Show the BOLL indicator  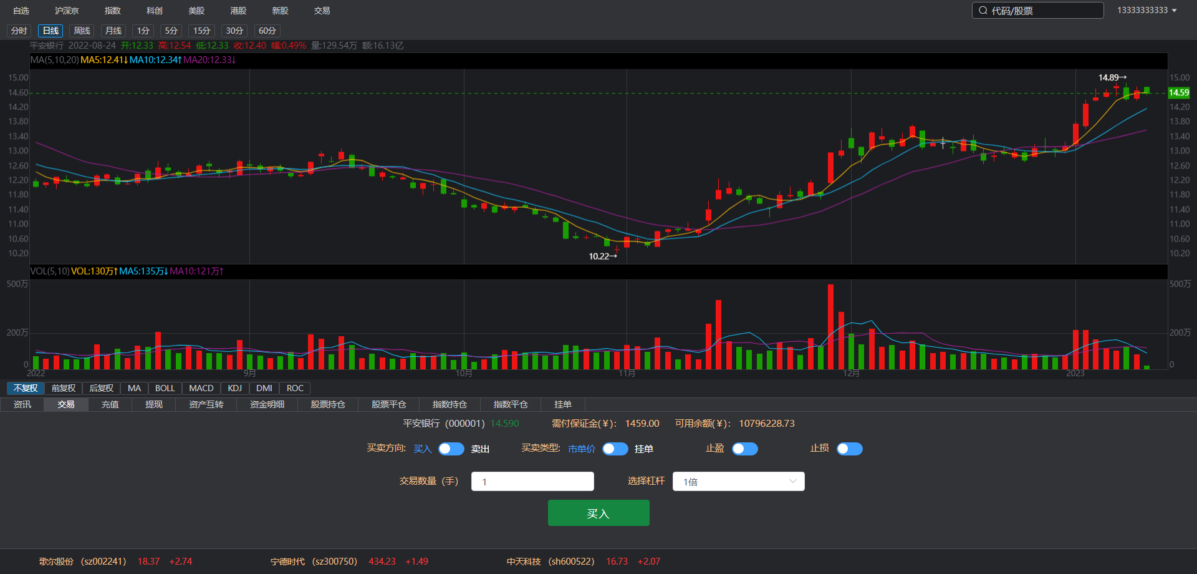pos(165,388)
